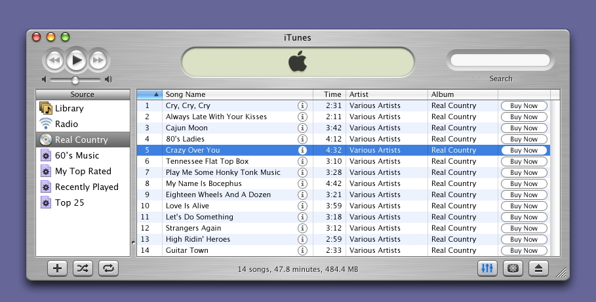Click the fast-forward (next track) button
The height and width of the screenshot is (302, 596).
click(98, 60)
